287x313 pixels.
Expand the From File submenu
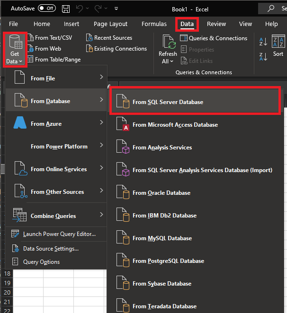(56, 78)
